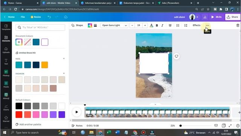
Task: Open the Pexels sidebar app
Action: tap(6, 85)
